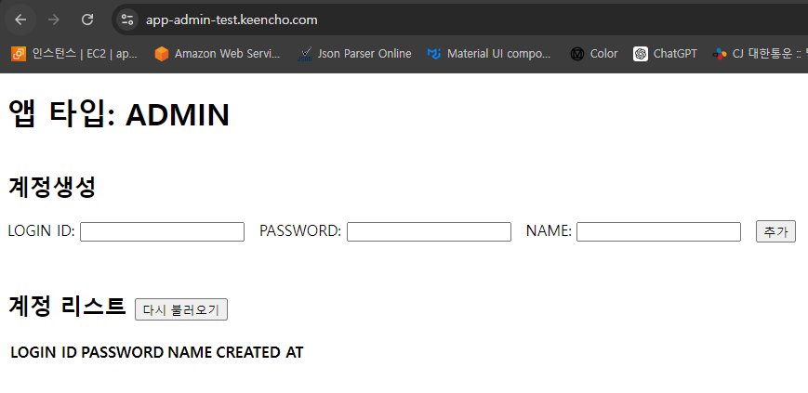Open the CJ 대한통운 bookmark

click(760, 54)
